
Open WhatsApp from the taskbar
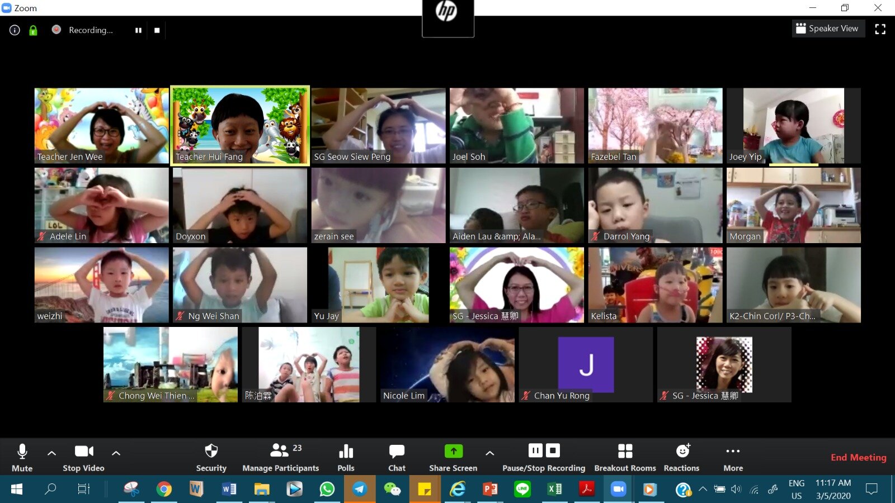tap(327, 489)
